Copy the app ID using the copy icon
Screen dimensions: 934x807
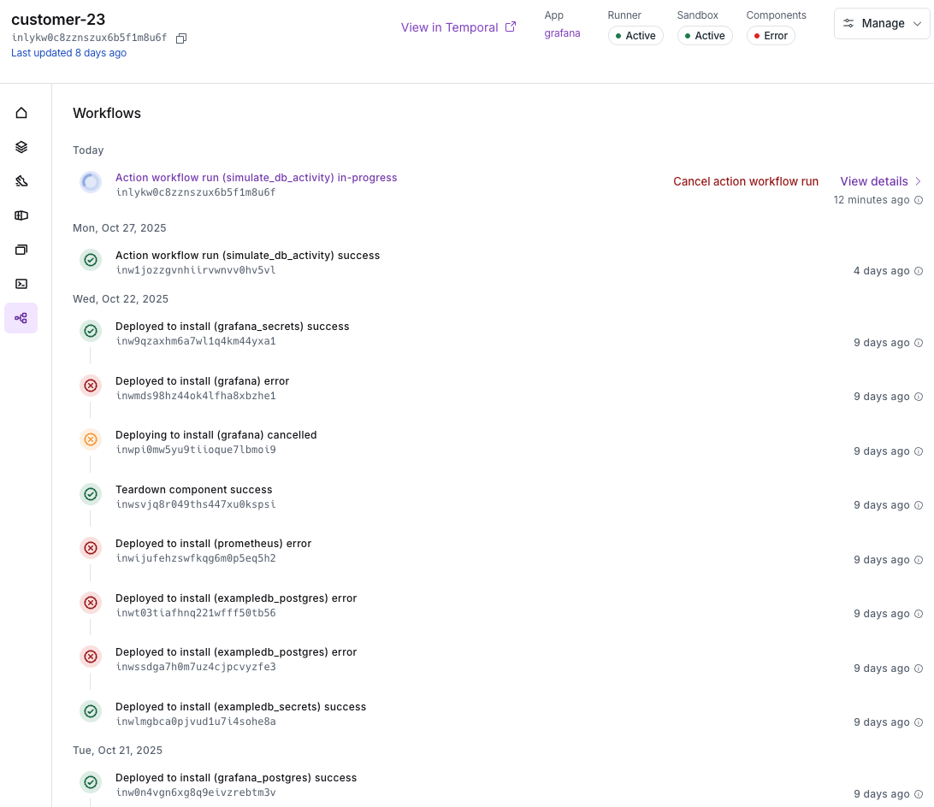click(180, 38)
